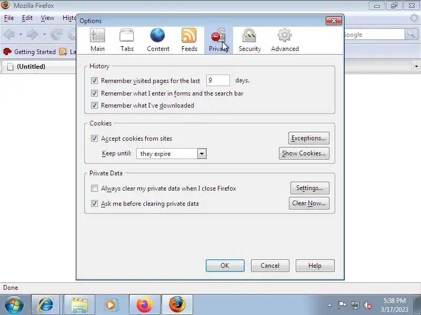This screenshot has width=421, height=315.
Task: Open the View menu
Action: (47, 18)
